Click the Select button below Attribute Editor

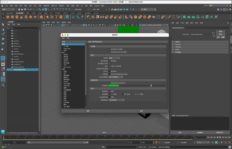click(180, 132)
